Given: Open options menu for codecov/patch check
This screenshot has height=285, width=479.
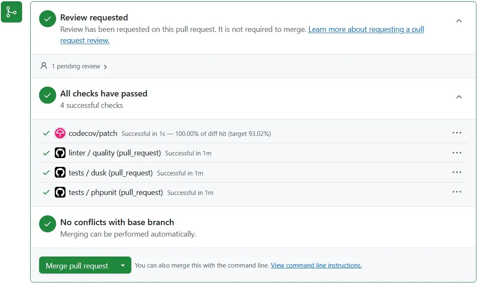Looking at the screenshot, I should point(457,133).
